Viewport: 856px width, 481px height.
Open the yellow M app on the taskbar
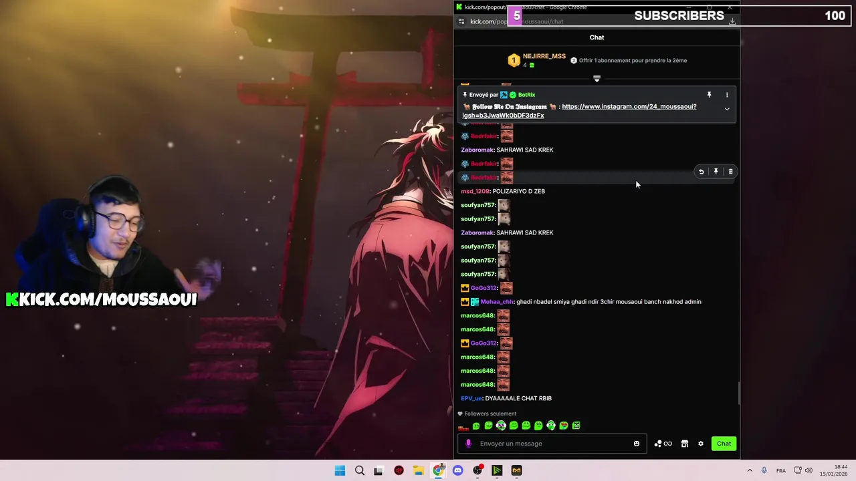click(x=516, y=470)
